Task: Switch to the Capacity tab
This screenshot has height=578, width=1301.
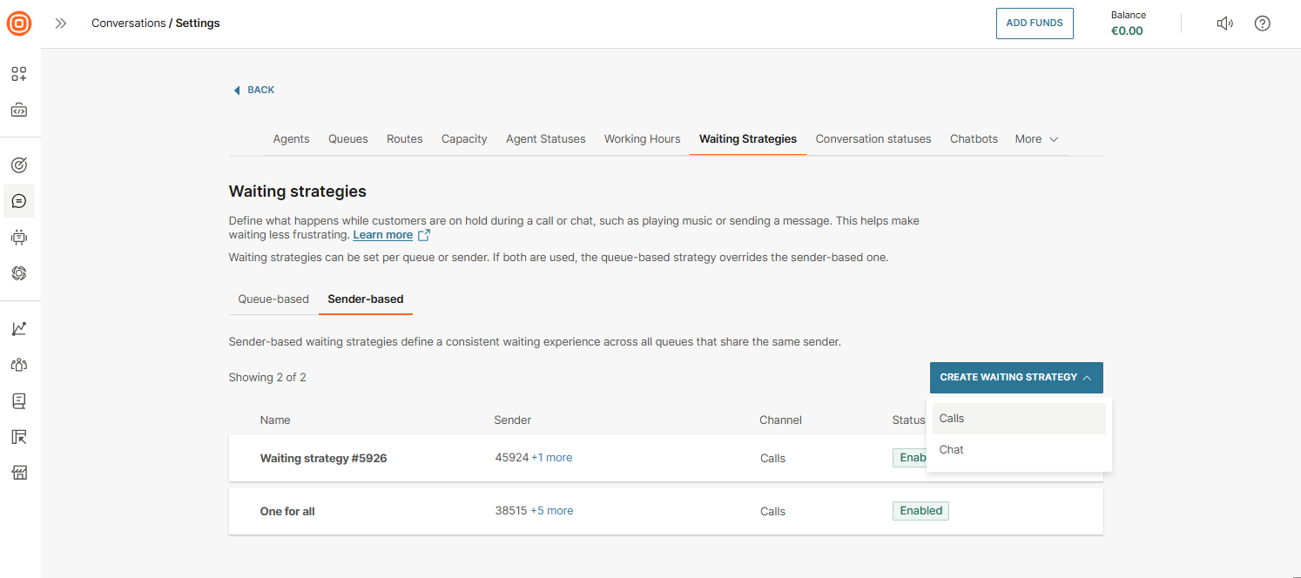Action: (464, 139)
